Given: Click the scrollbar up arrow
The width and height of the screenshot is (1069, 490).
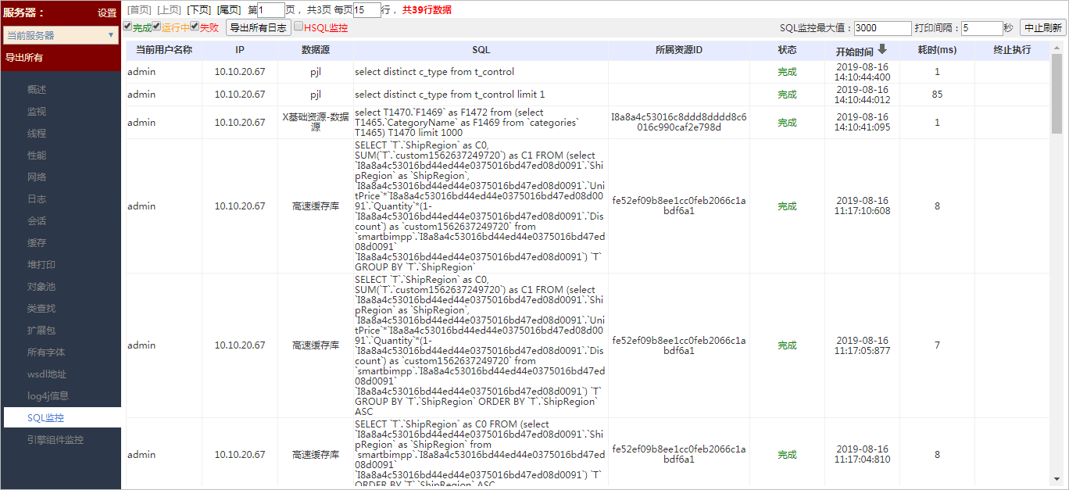Looking at the screenshot, I should click(1056, 47).
